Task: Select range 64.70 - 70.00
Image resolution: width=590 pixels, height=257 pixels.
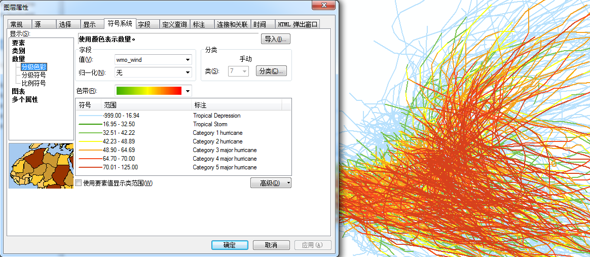Action: coord(119,159)
